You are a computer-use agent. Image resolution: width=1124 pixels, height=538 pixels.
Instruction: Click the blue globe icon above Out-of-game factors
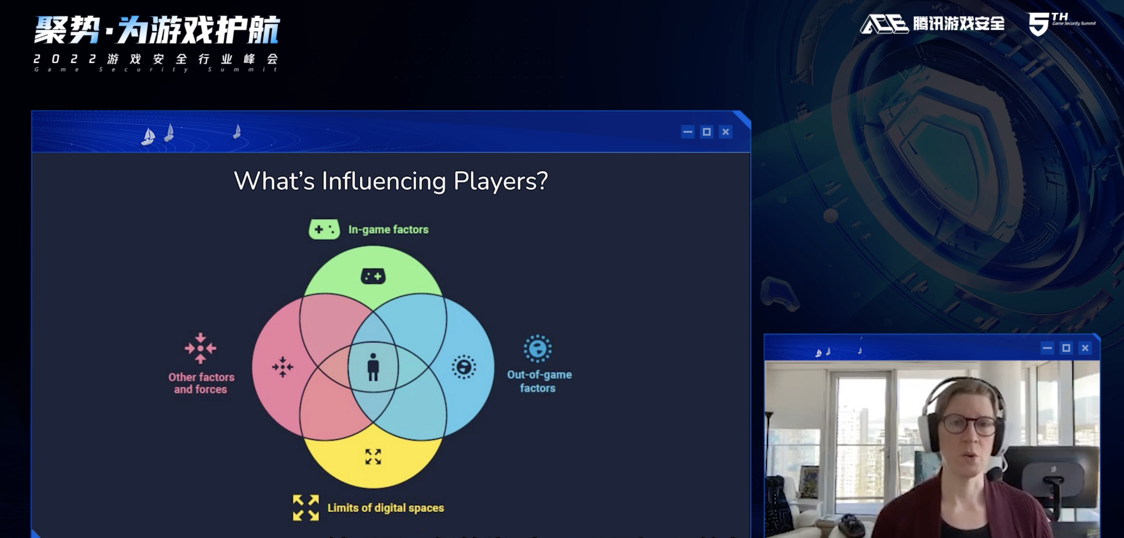click(538, 349)
